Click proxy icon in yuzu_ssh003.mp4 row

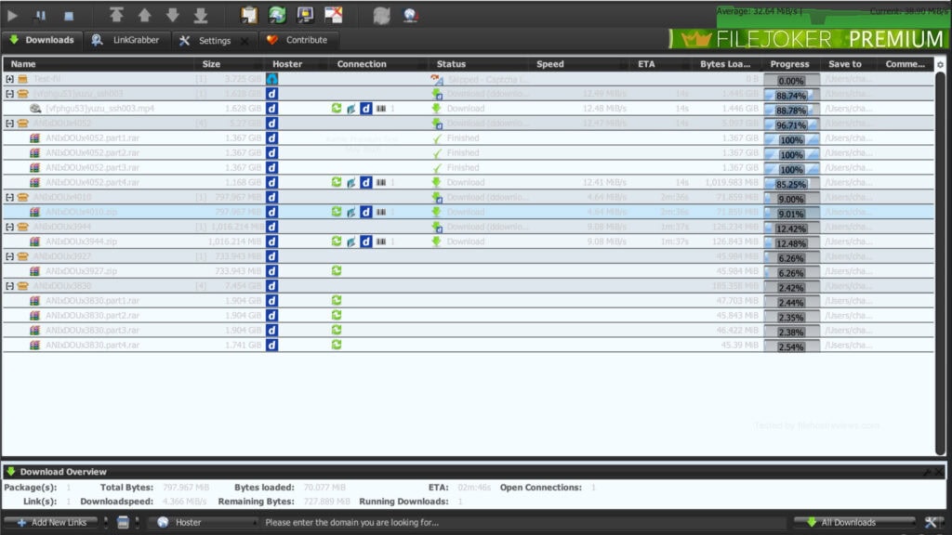(350, 109)
